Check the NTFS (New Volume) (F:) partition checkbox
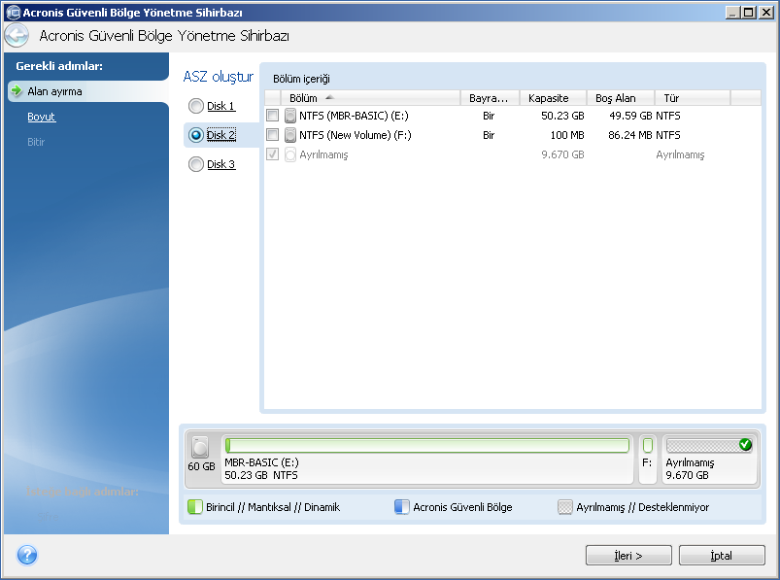This screenshot has height=580, width=780. tap(272, 135)
